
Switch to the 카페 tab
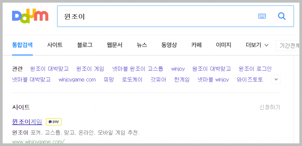(196, 45)
